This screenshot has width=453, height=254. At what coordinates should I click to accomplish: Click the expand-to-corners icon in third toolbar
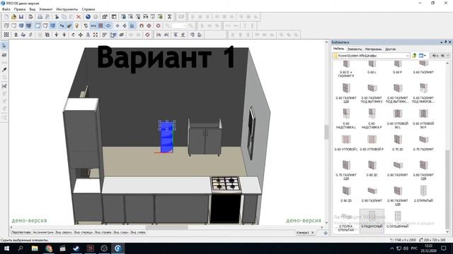[x=96, y=35]
